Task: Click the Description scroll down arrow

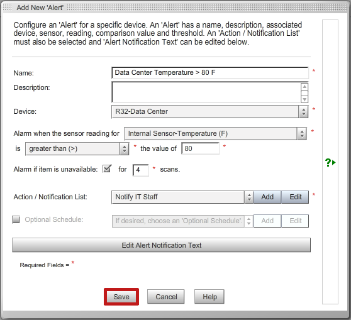Action: pyautogui.click(x=304, y=99)
